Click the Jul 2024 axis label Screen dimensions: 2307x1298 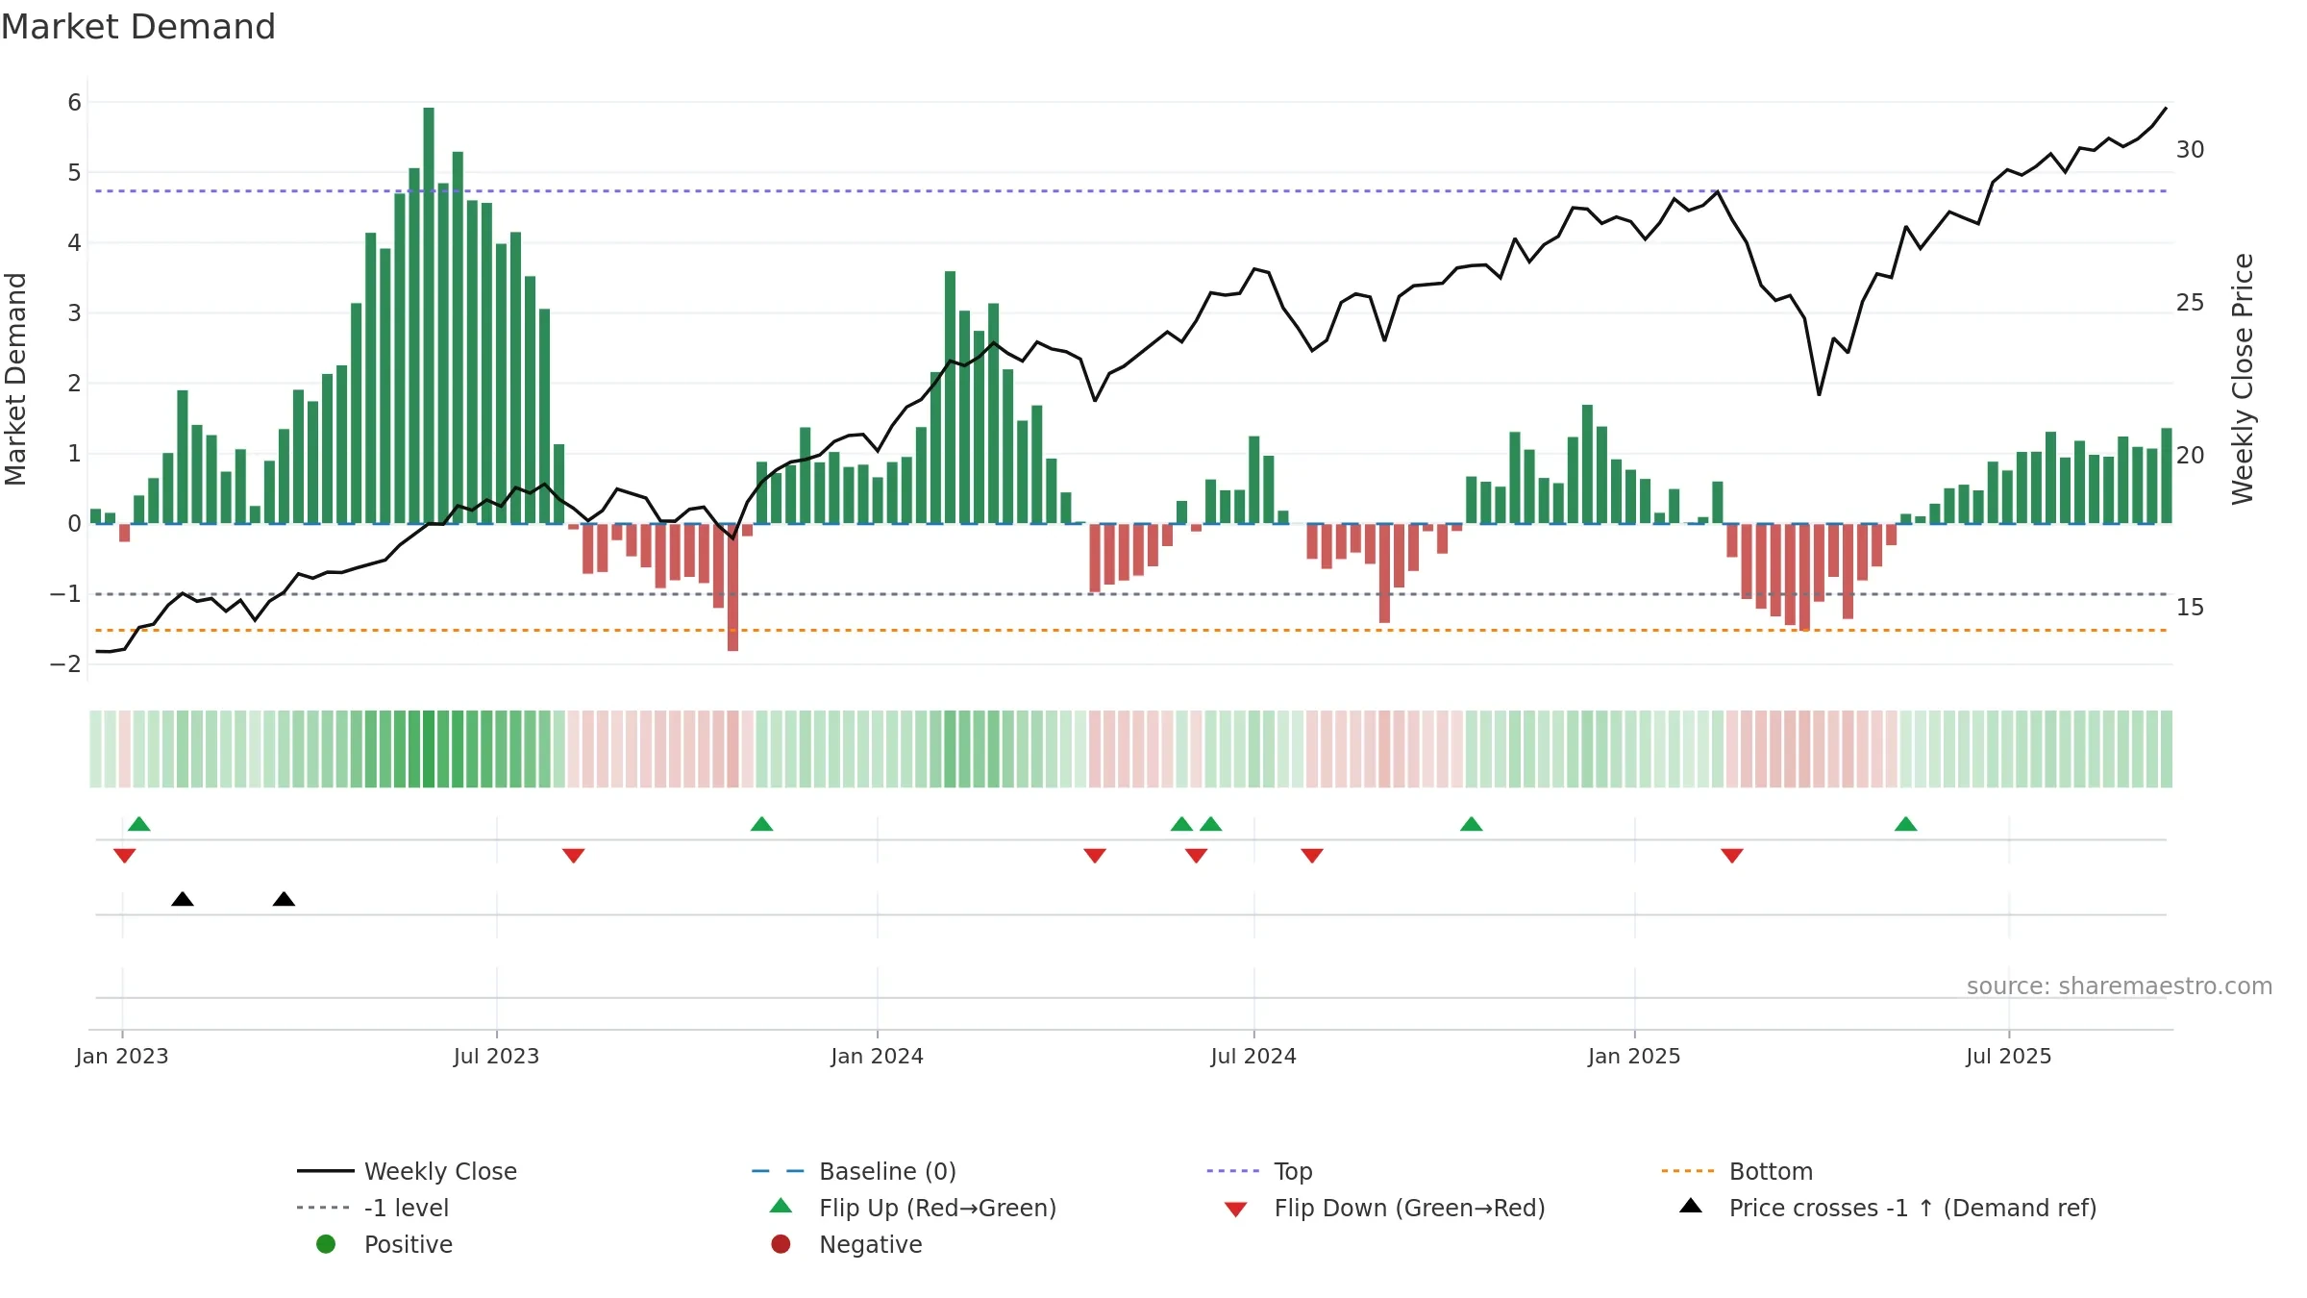(x=1253, y=1056)
